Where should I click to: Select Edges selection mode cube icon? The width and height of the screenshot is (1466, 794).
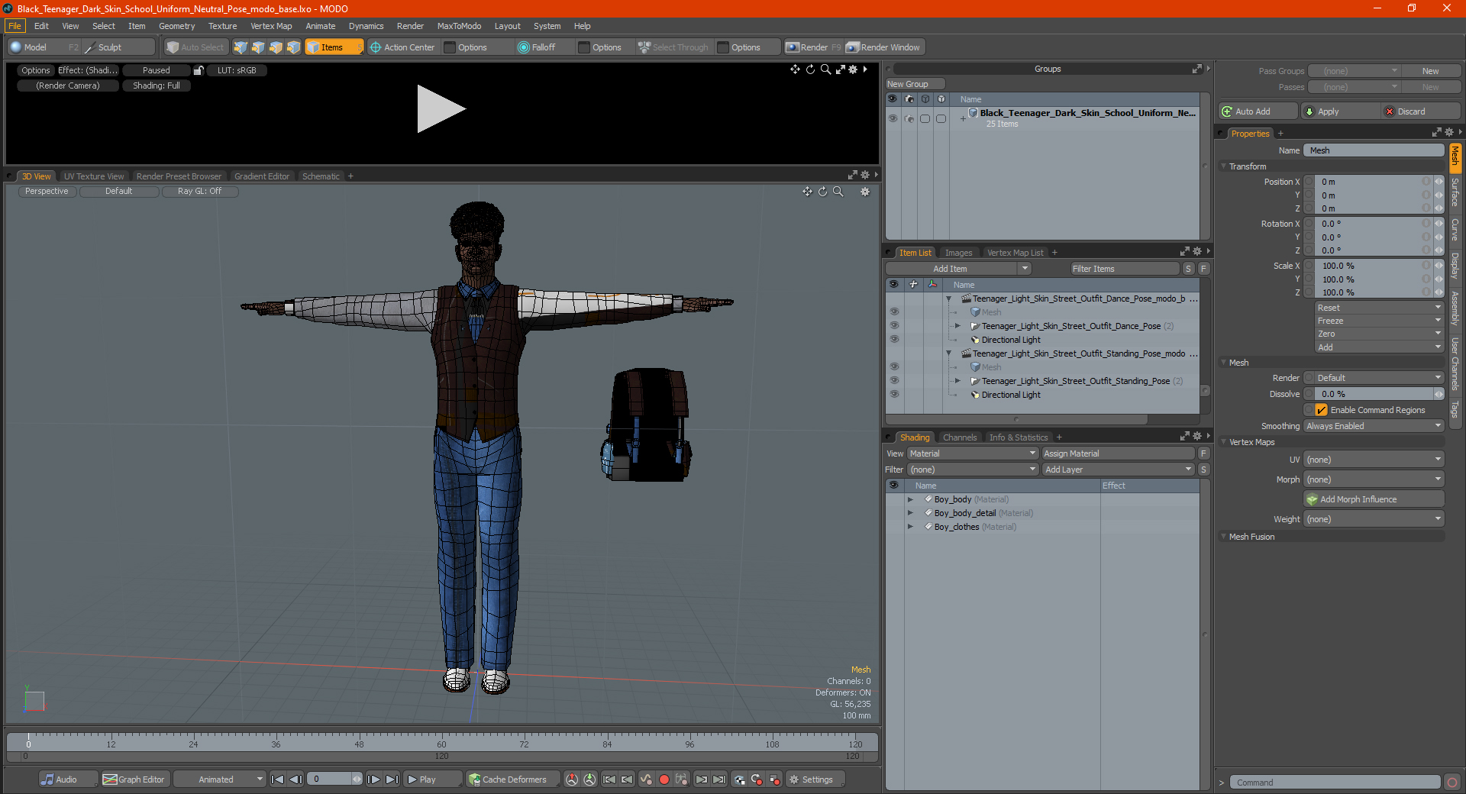(x=258, y=47)
